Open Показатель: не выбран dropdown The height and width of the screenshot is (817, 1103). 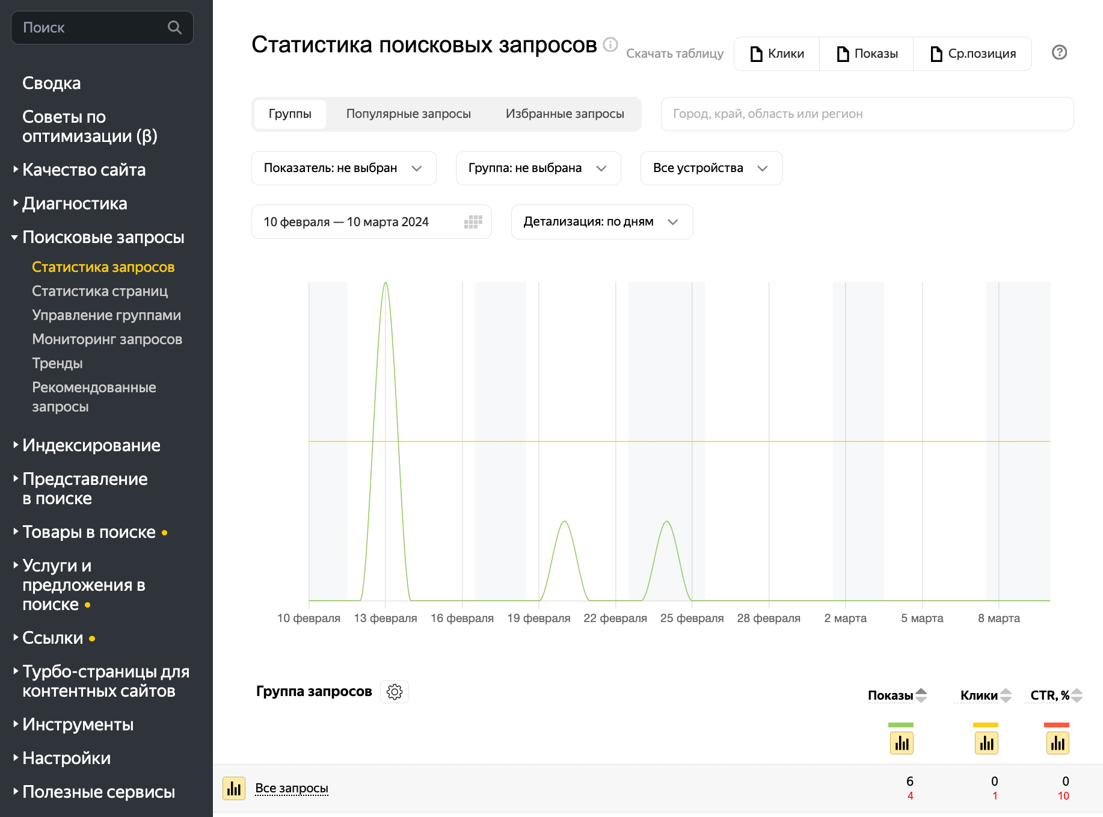pos(344,168)
